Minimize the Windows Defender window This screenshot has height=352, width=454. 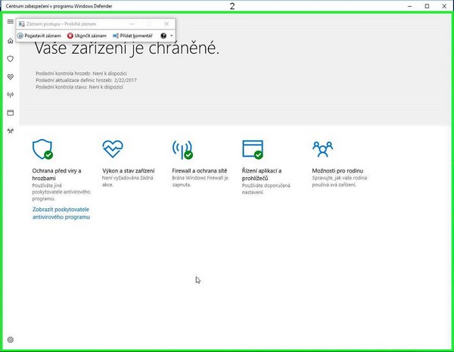(409, 6)
